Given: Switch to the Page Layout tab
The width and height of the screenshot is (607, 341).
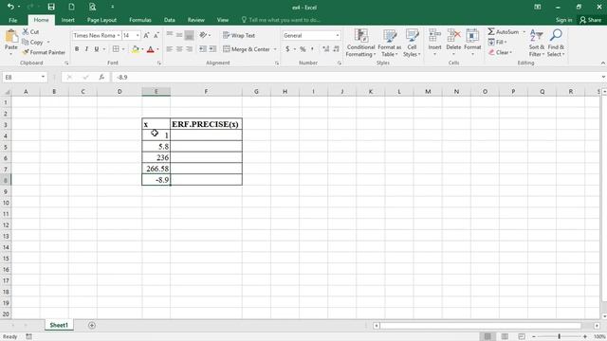Looking at the screenshot, I should 101,20.
